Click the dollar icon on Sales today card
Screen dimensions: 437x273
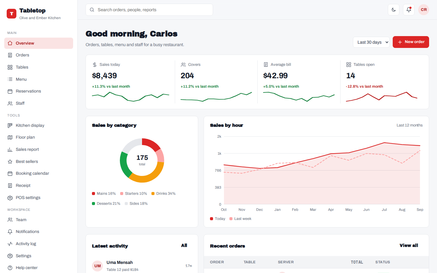click(x=95, y=65)
